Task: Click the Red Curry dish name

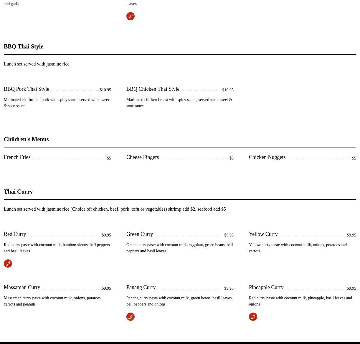Action: pos(15,234)
